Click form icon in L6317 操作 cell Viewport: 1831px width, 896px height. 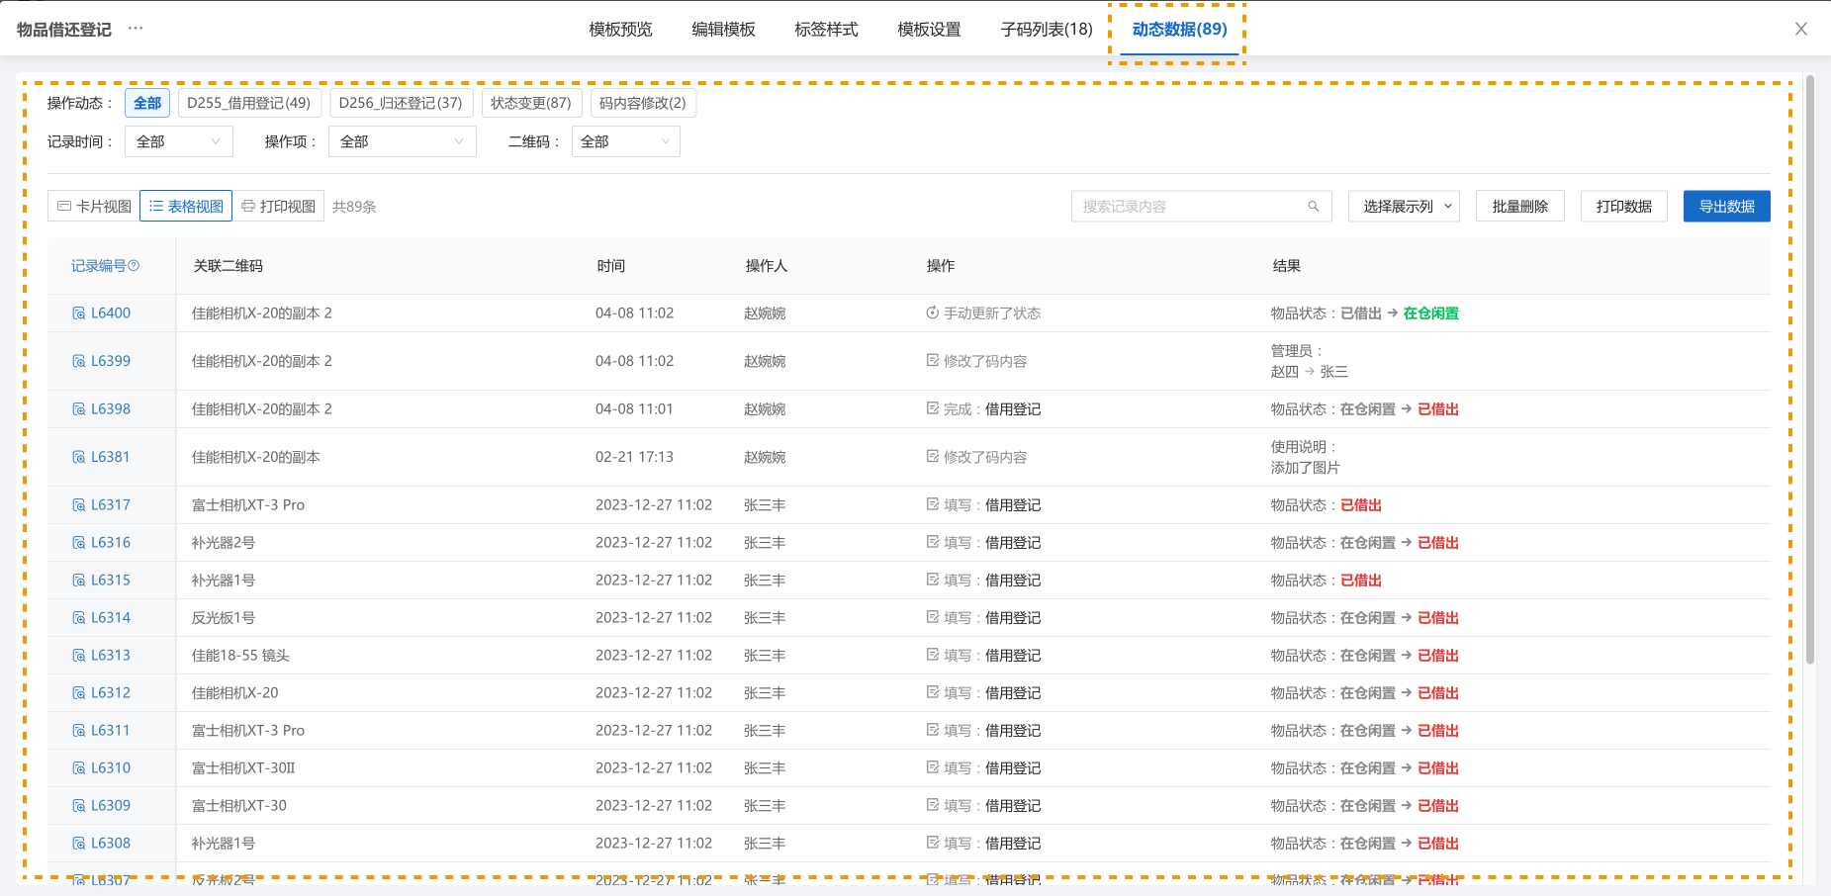[932, 504]
